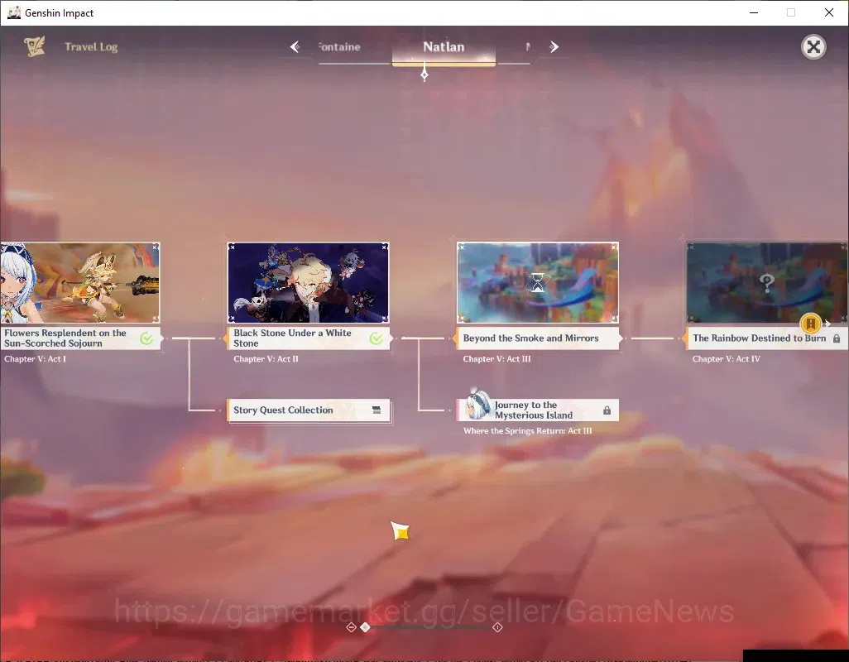The image size is (849, 662).
Task: Close the Travel Log with X button
Action: [x=813, y=47]
